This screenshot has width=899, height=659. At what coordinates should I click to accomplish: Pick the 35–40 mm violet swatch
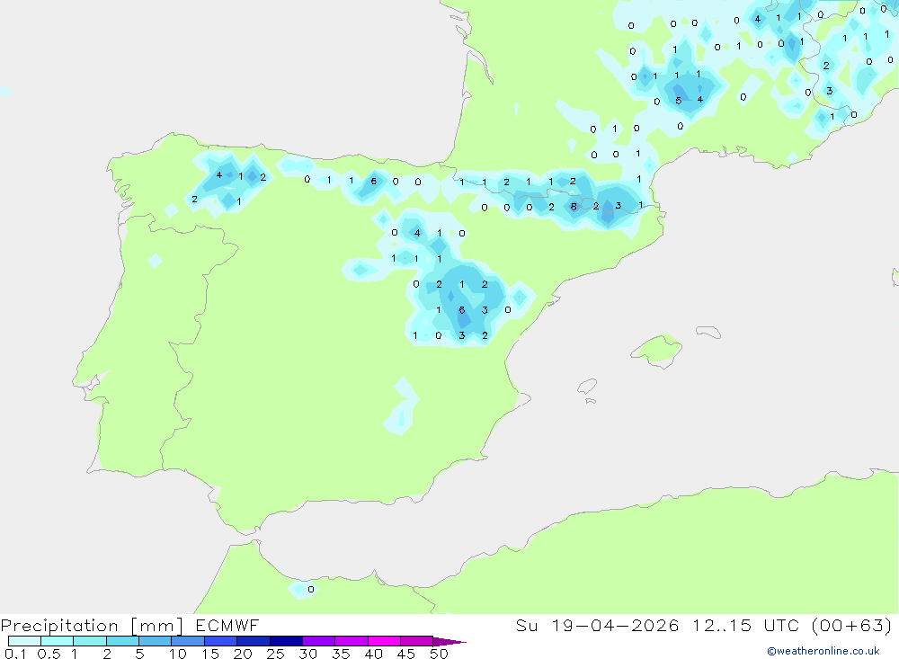point(351,641)
